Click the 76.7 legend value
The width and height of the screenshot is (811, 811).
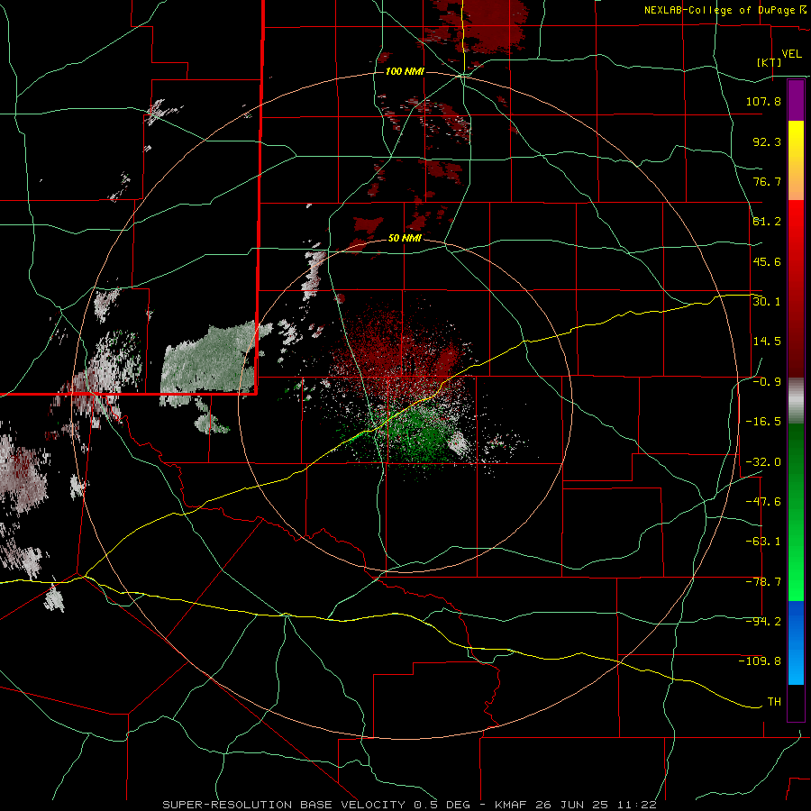(x=767, y=181)
